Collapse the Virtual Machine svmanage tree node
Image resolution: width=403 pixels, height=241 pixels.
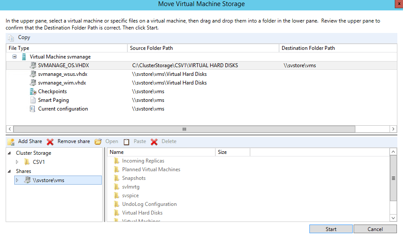[14, 57]
